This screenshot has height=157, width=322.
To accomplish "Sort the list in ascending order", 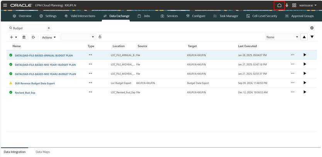I will point(304,37).
